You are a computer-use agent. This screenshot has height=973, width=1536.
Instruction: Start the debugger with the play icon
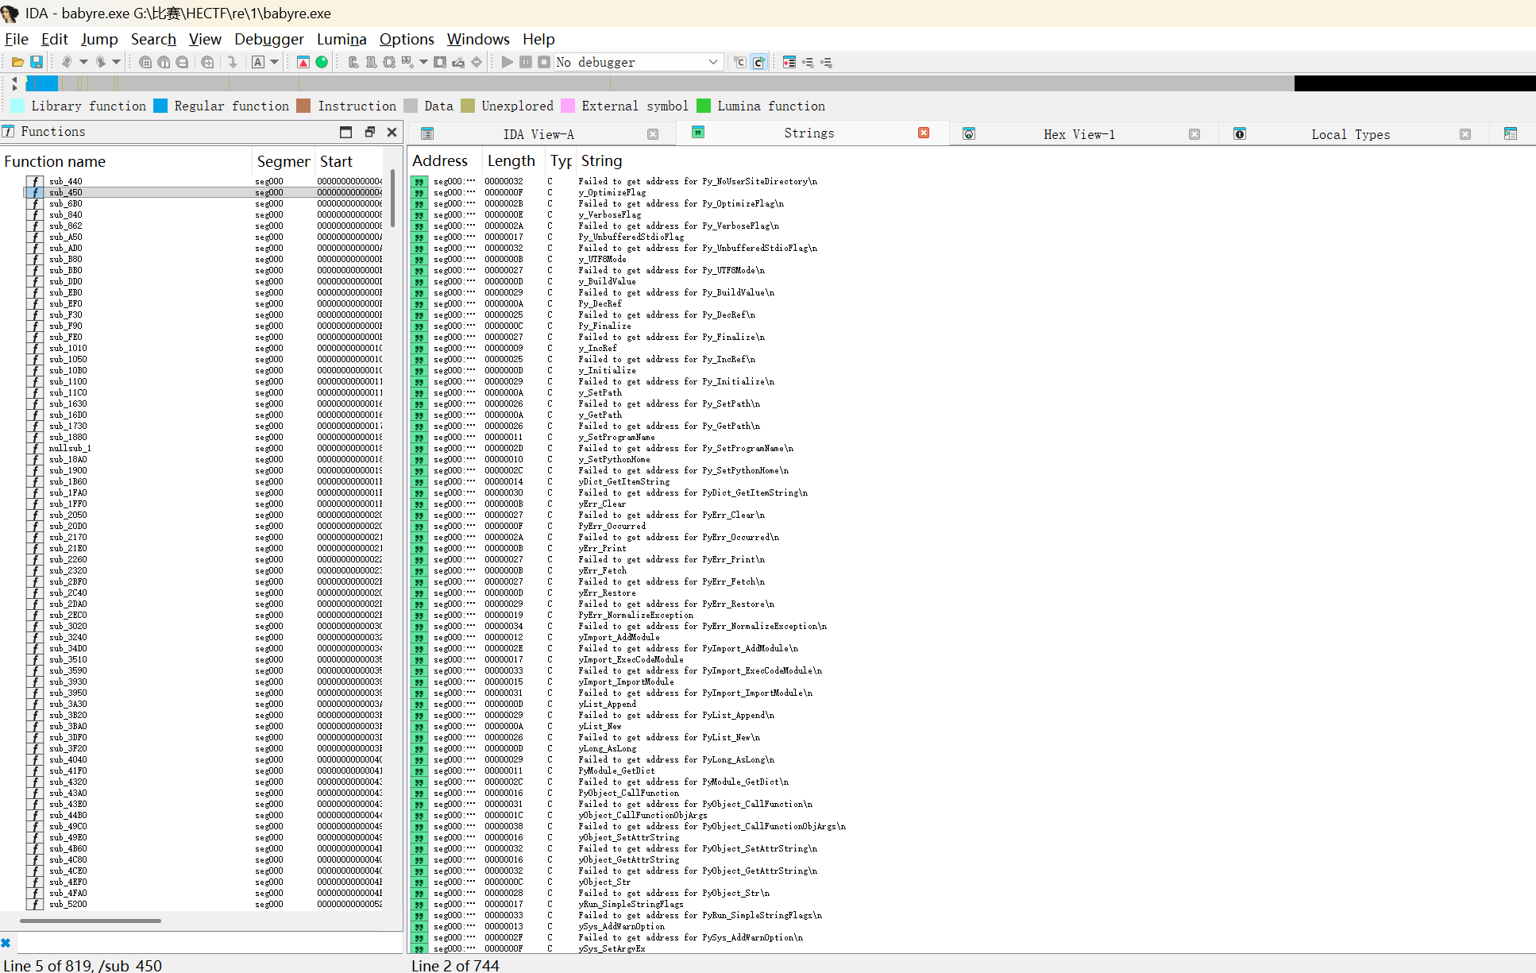point(507,62)
